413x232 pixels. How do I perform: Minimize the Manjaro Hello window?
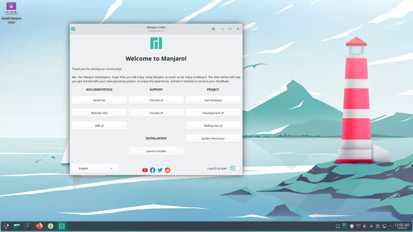tap(222, 29)
